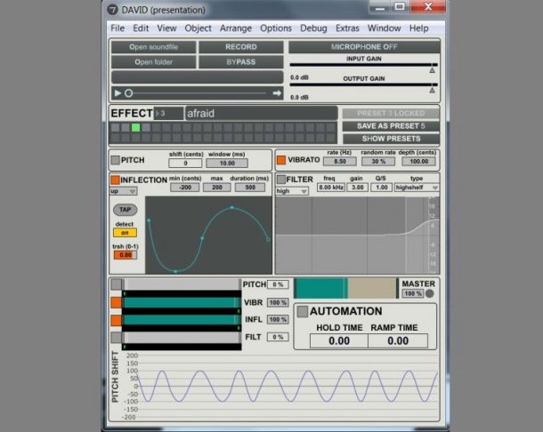The width and height of the screenshot is (543, 432).
Task: Click the master round indicator button
Action: tap(429, 293)
